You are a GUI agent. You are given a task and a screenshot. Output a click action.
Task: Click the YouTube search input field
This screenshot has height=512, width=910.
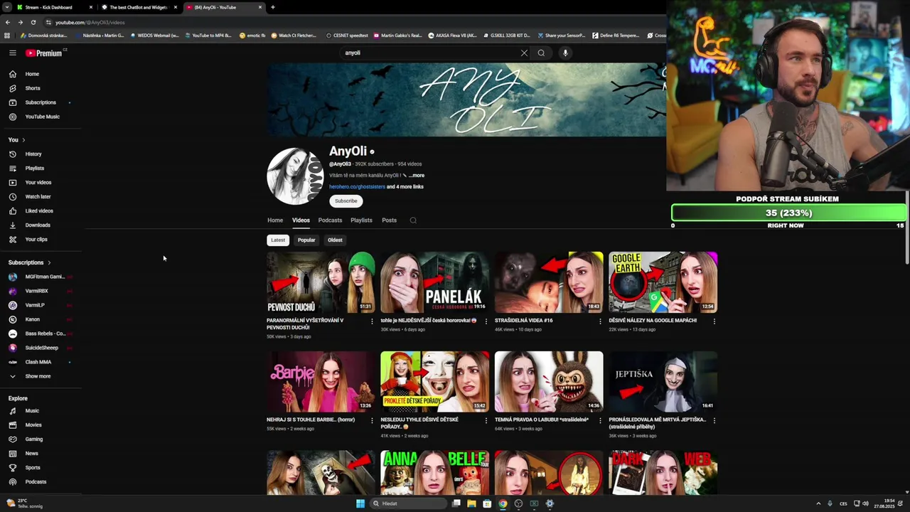pos(430,53)
